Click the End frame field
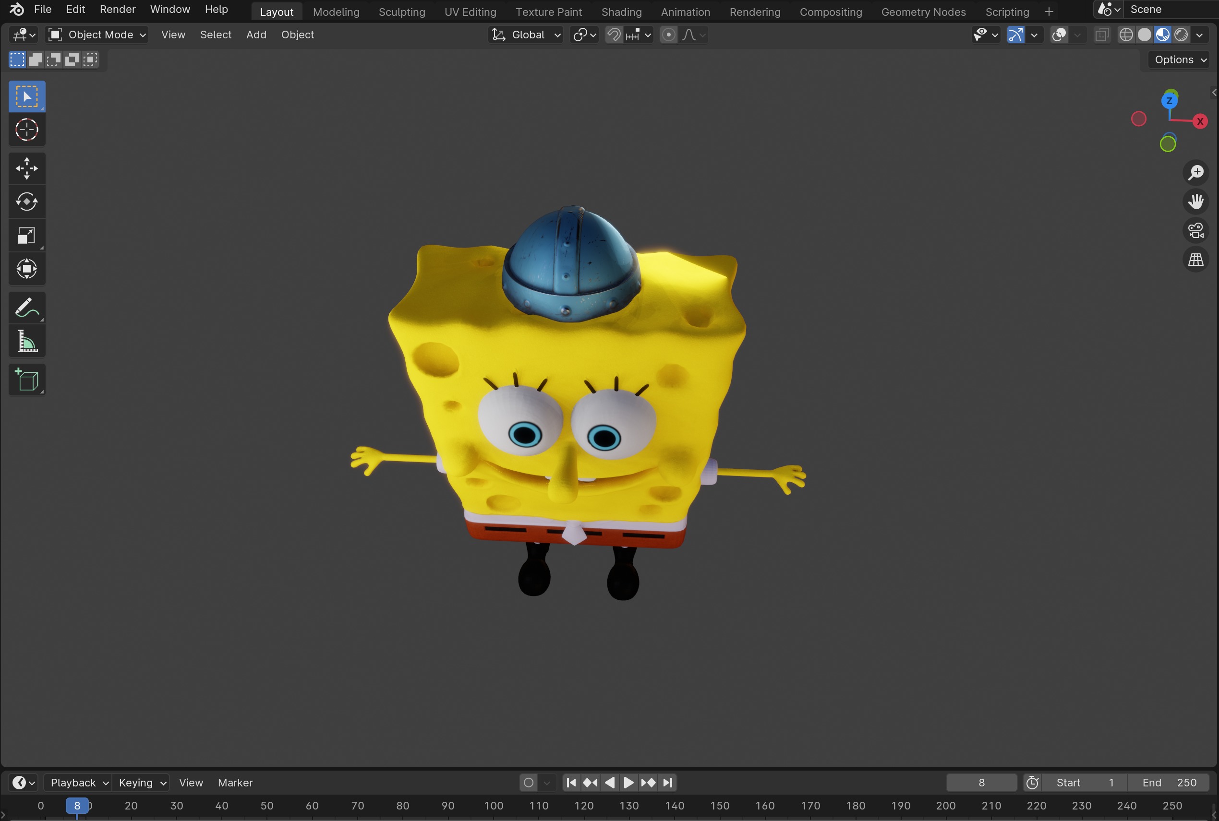The height and width of the screenshot is (821, 1219). click(1169, 782)
